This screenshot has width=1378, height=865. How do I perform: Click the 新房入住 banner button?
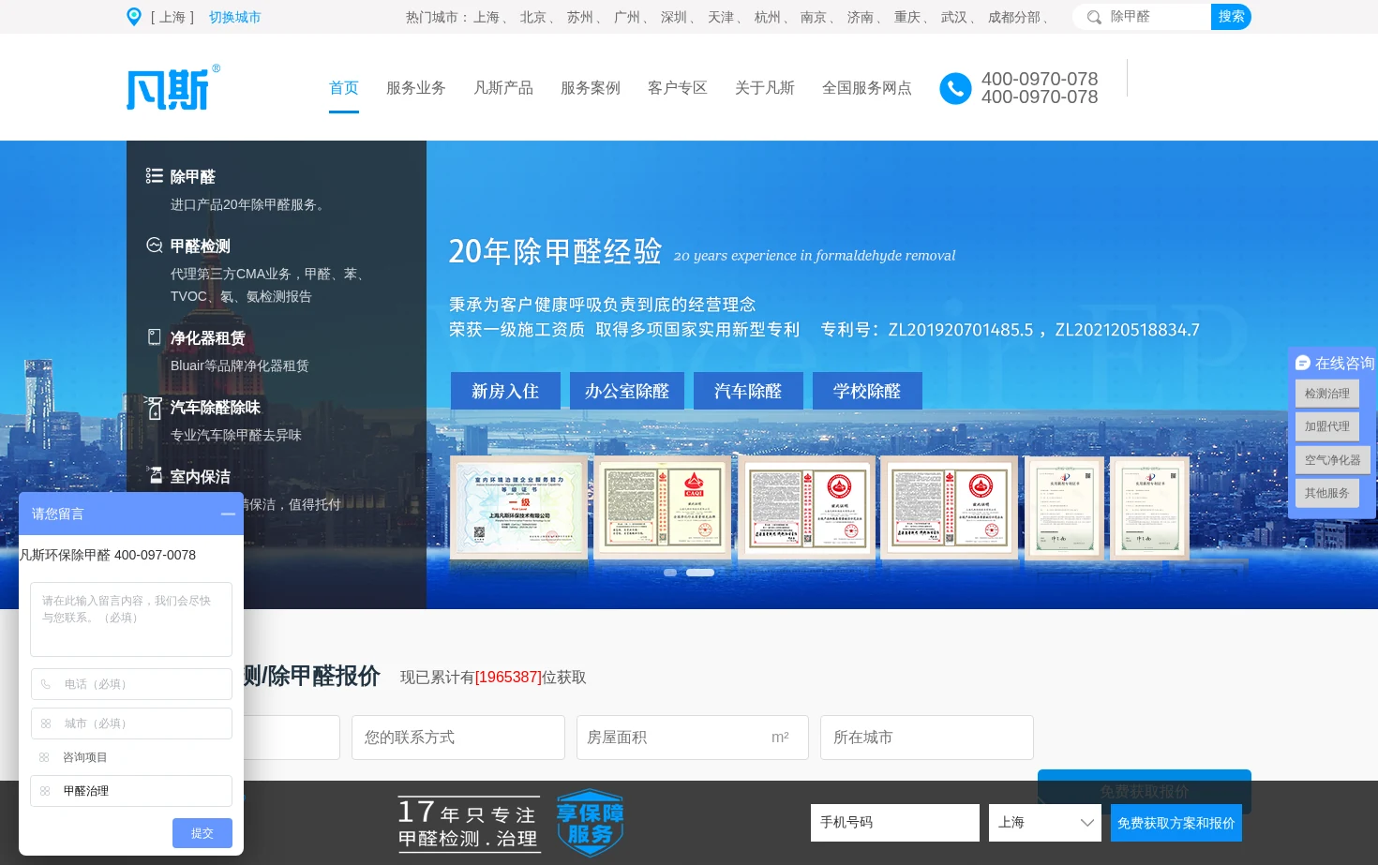point(505,391)
